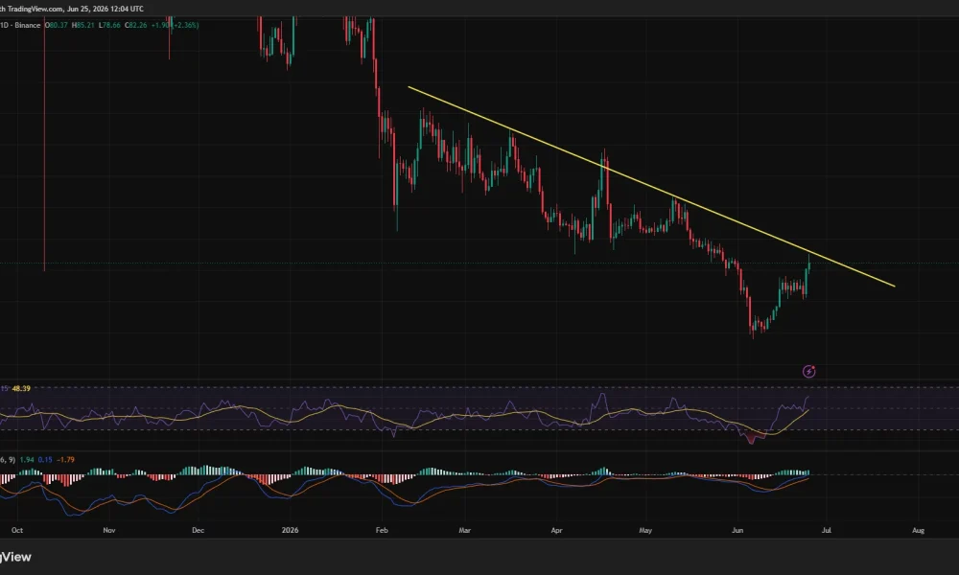Screen dimensions: 959x575
Task: Click the open price value O80.37
Action: (57, 25)
